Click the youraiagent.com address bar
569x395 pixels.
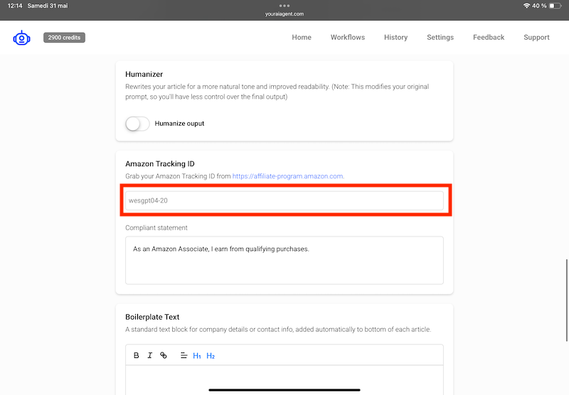(x=284, y=13)
